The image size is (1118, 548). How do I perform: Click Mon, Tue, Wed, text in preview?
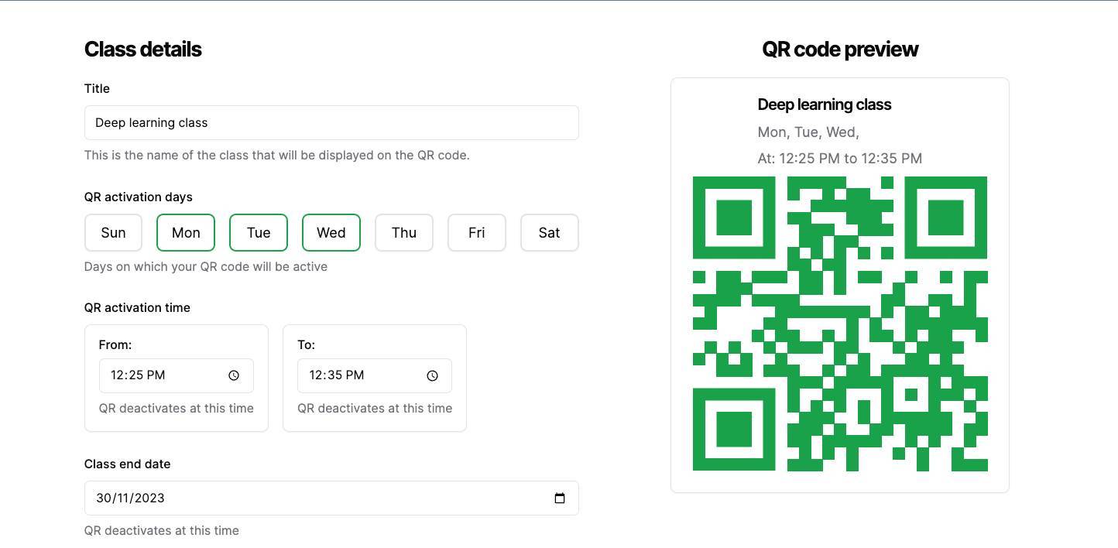[808, 132]
